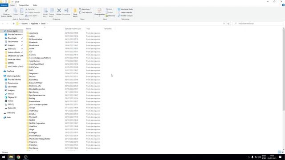This screenshot has width=285, height=160.
Task: Click the Editar ribbon option
Action: pos(109,12)
